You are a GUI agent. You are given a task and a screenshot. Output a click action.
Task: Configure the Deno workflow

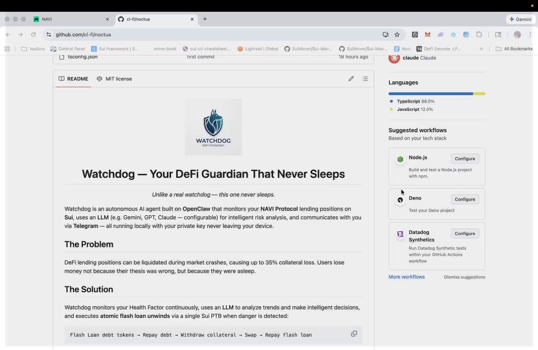465,199
